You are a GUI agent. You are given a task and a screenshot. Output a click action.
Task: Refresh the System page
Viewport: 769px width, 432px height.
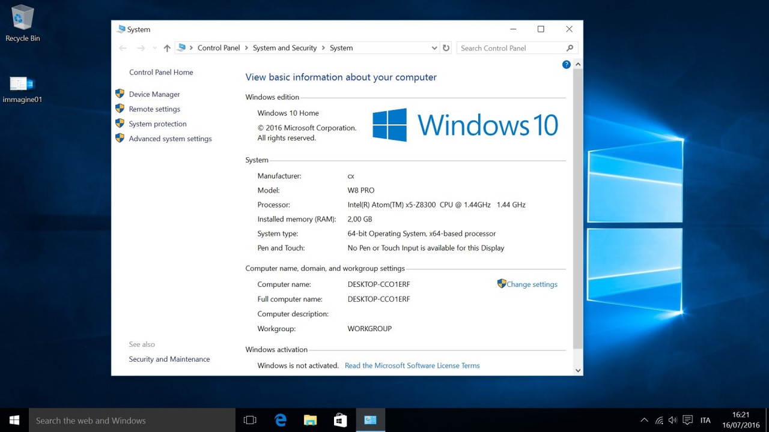click(446, 48)
